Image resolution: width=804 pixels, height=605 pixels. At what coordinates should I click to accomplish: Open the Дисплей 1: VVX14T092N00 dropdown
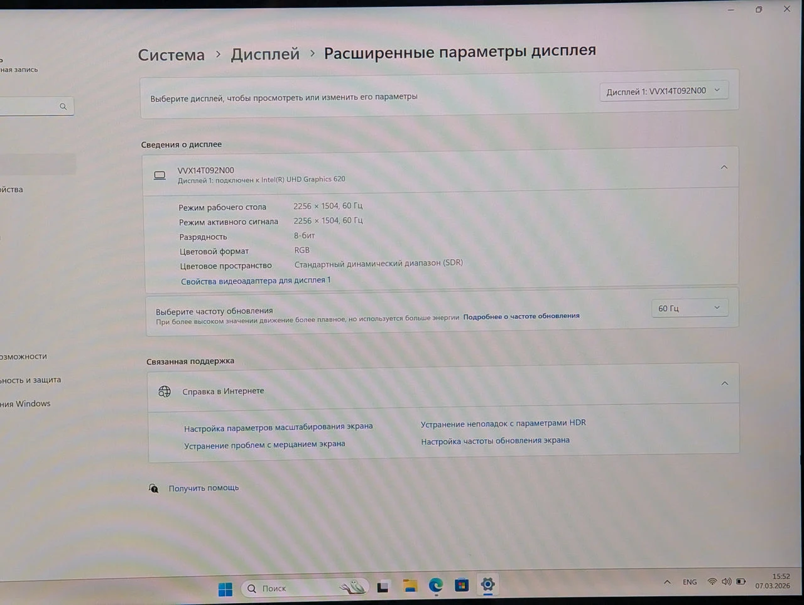pyautogui.click(x=663, y=91)
